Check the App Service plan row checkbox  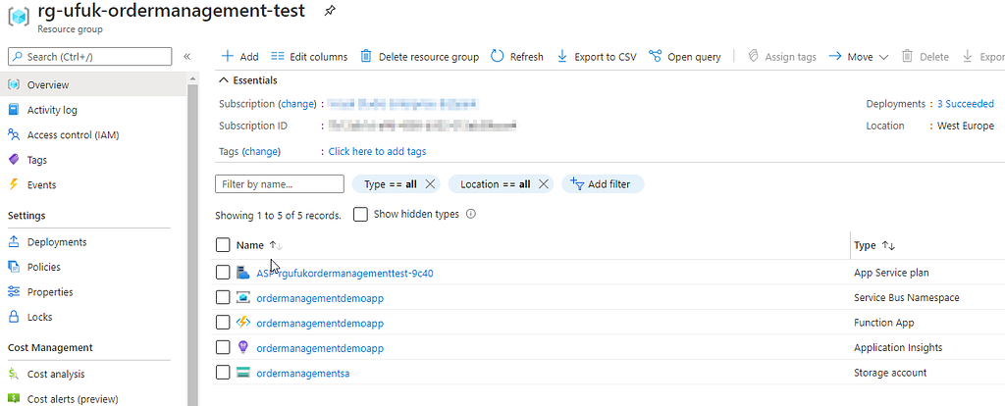(223, 273)
